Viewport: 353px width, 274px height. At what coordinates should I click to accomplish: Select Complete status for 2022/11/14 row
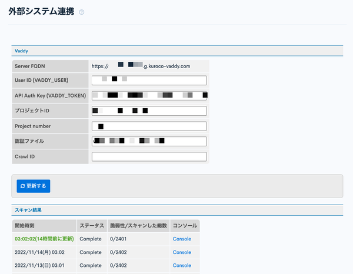91,252
